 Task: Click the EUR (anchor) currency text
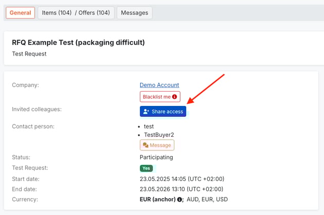click(157, 200)
